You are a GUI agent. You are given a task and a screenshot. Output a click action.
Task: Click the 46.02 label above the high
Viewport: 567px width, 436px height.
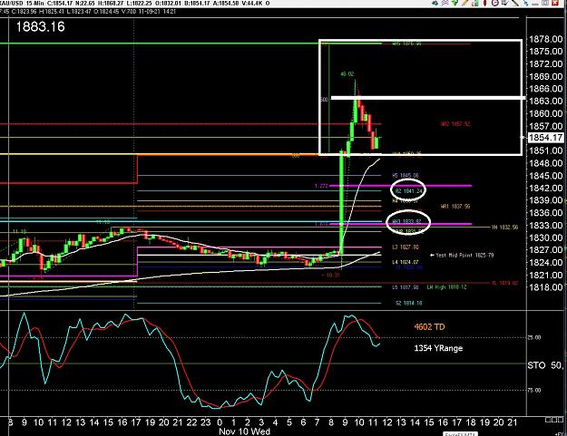[x=347, y=74]
